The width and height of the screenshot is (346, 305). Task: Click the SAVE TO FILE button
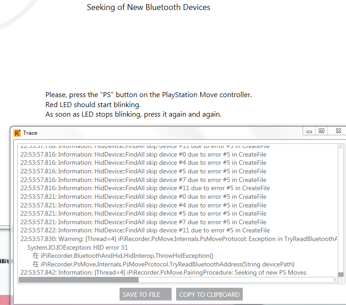(x=145, y=294)
